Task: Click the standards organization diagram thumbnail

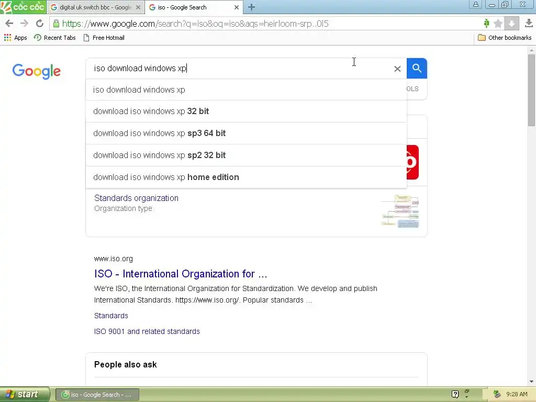Action: [399, 211]
